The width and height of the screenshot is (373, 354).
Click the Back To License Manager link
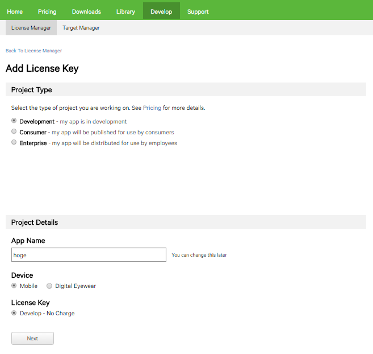tap(33, 51)
